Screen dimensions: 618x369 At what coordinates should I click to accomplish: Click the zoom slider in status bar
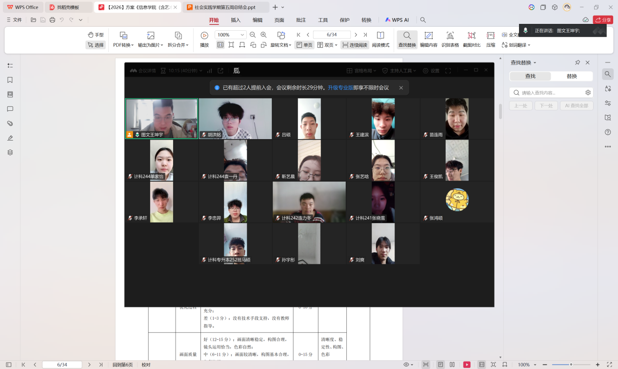tap(571, 365)
